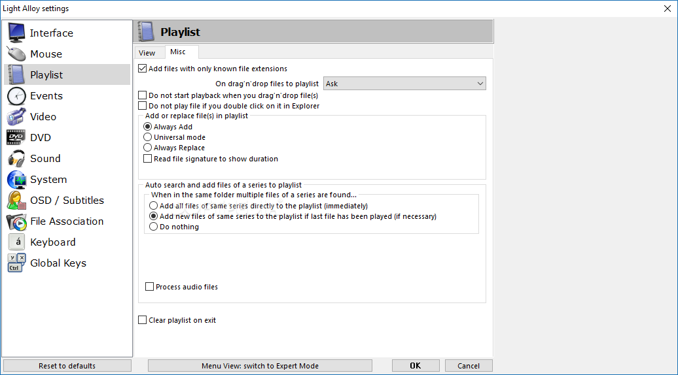Image resolution: width=678 pixels, height=375 pixels.
Task: Select Add new files if last file played
Action: tap(153, 216)
